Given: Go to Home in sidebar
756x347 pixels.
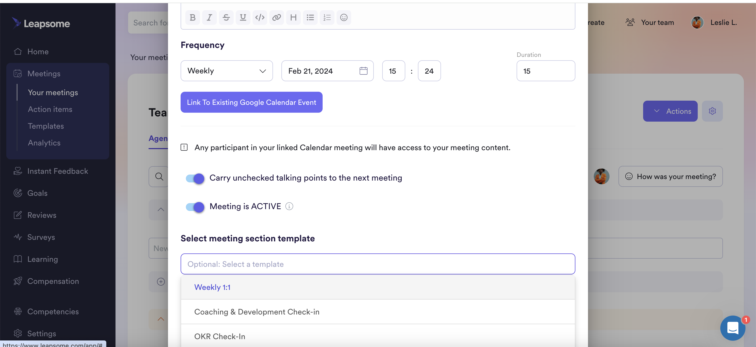Looking at the screenshot, I should (38, 52).
